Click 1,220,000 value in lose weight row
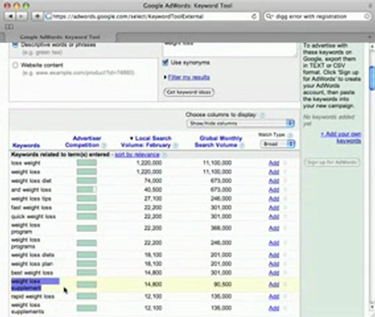This screenshot has height=317, width=375. click(149, 163)
